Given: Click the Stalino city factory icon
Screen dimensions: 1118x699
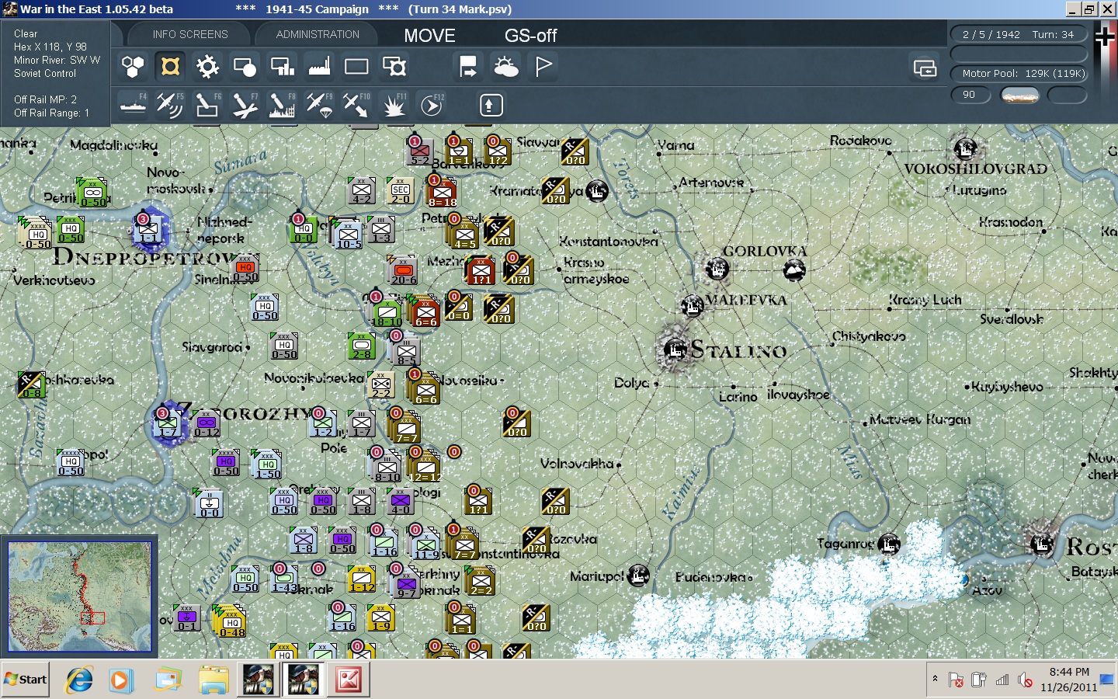Looking at the screenshot, I should point(675,350).
